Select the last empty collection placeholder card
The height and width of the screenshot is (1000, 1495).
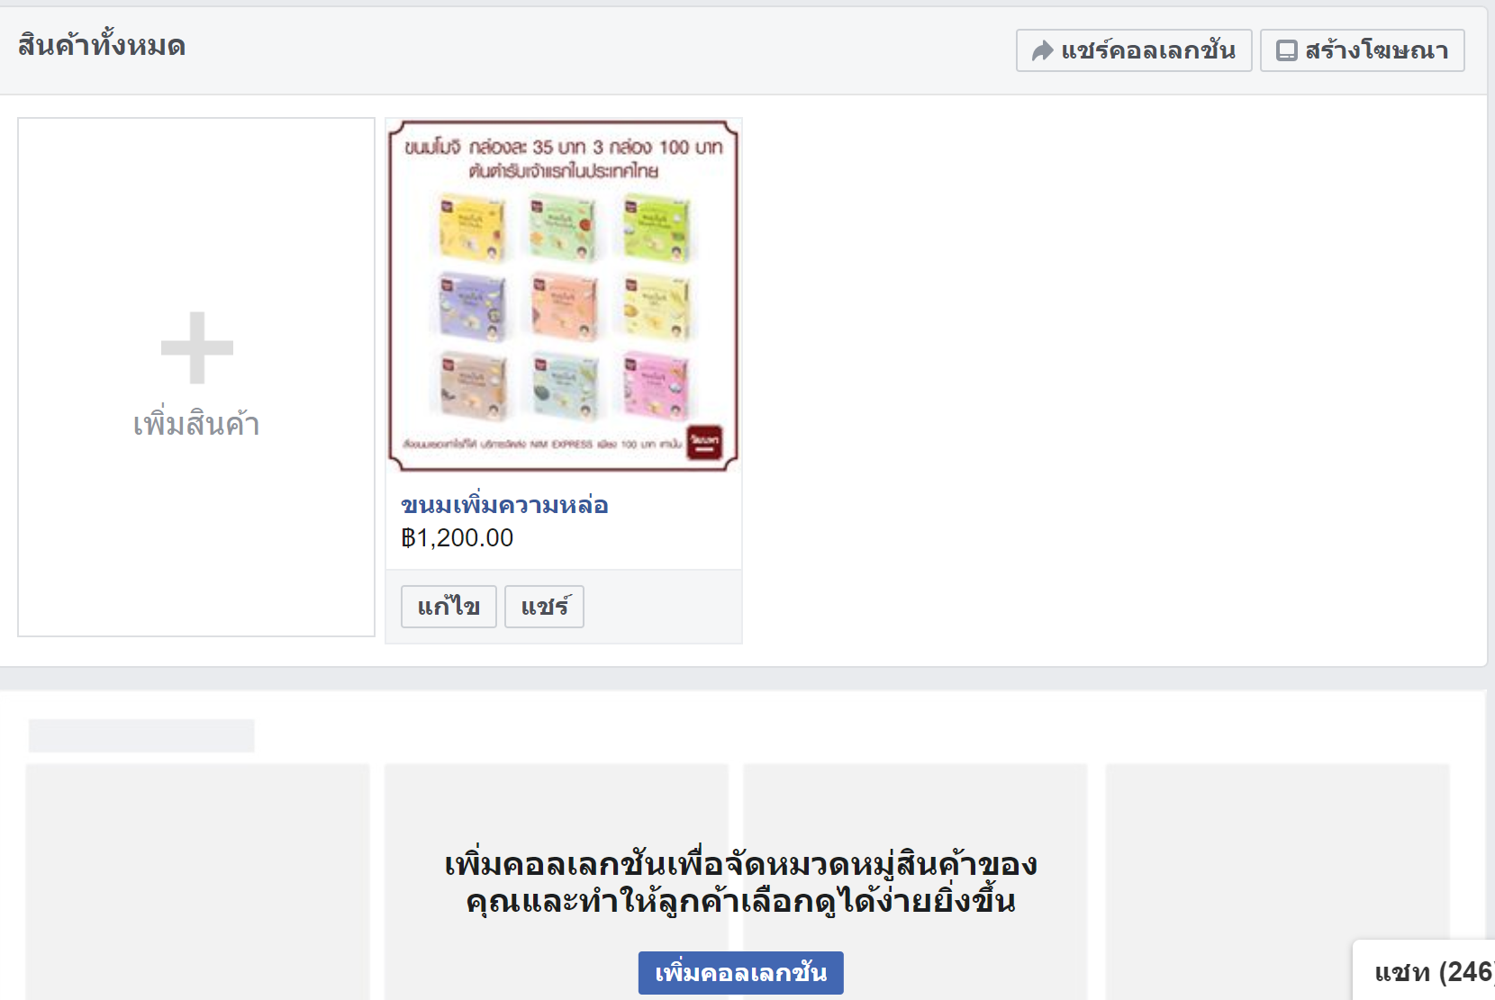[x=1277, y=882]
